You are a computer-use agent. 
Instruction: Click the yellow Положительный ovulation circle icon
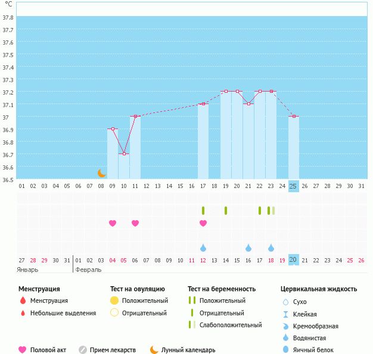tap(114, 300)
